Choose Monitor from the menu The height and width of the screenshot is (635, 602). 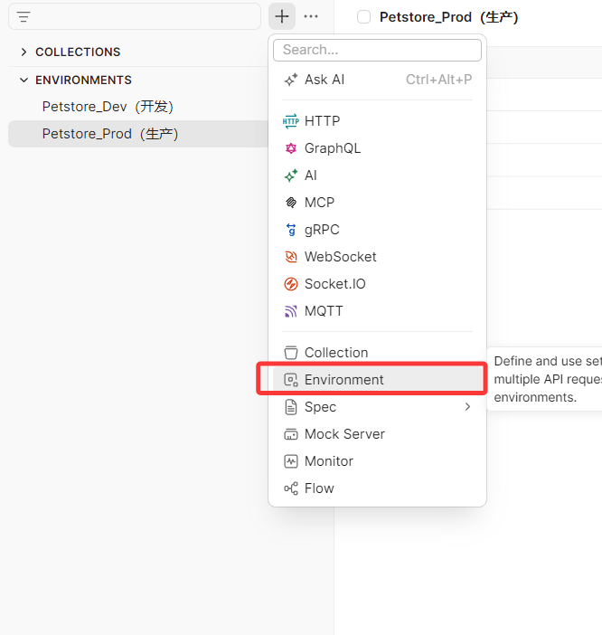377,460
